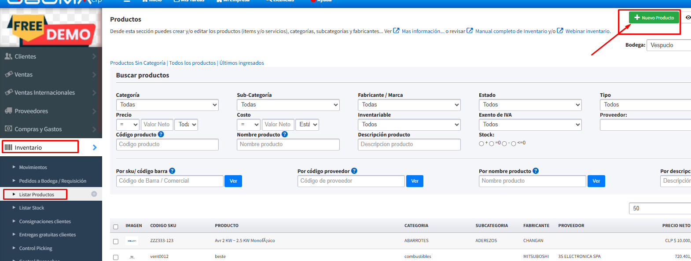Image resolution: width=691 pixels, height=261 pixels.
Task: Check the select-all checkbox in table header
Action: pos(116,227)
